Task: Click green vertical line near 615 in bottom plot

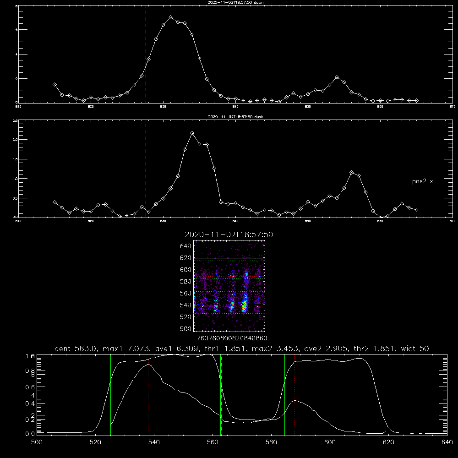Action: point(374,395)
